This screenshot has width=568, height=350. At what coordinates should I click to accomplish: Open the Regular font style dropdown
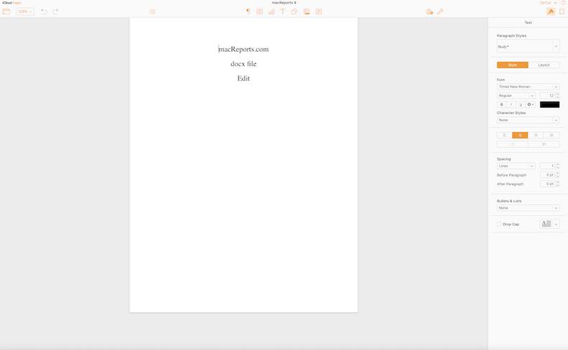click(x=516, y=95)
